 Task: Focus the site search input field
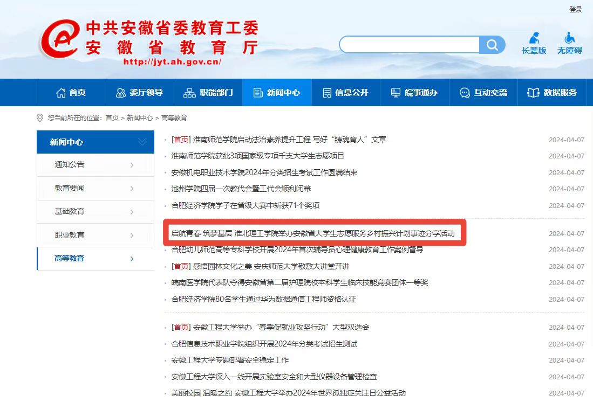coord(409,45)
